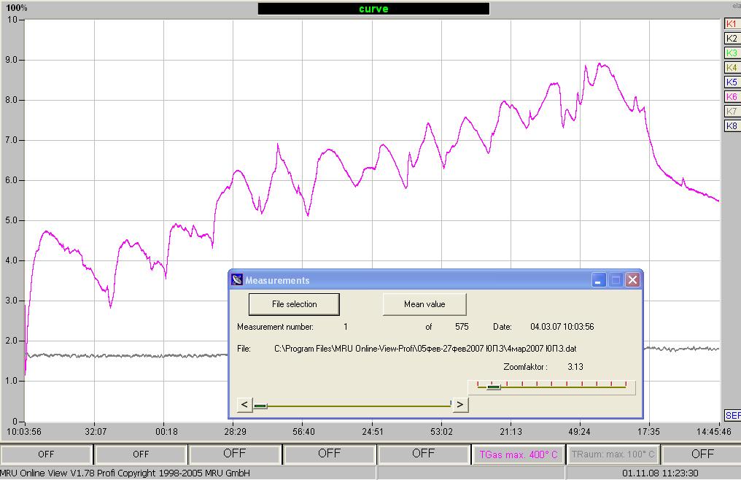Click the leftmost OFF channel box
This screenshot has width=741, height=480.
[46, 454]
